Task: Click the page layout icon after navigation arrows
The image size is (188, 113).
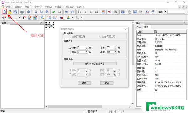Action: (x=103, y=12)
